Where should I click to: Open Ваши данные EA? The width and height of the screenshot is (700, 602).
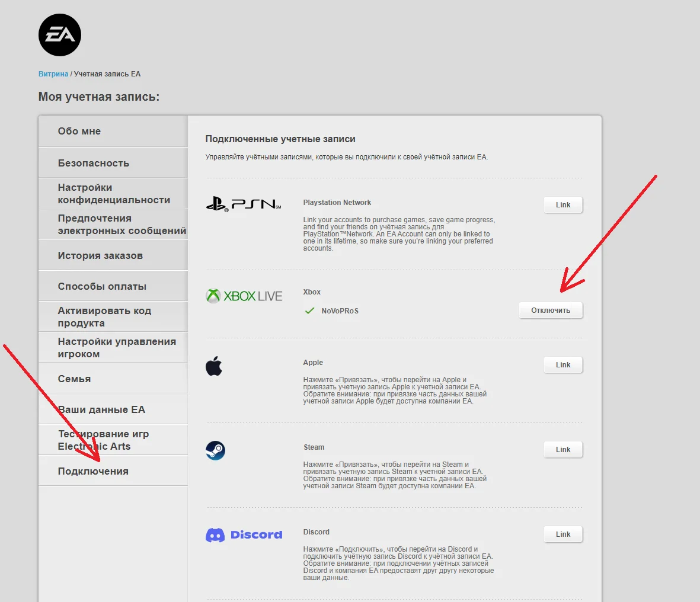(x=113, y=409)
